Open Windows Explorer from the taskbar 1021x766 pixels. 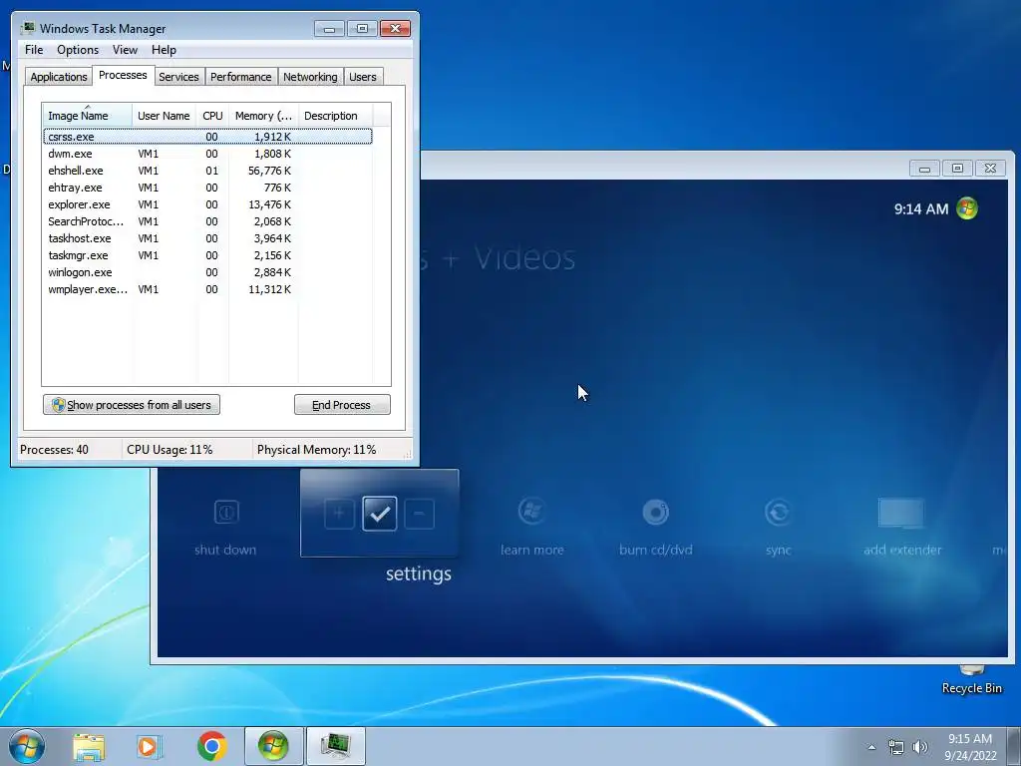tap(89, 746)
